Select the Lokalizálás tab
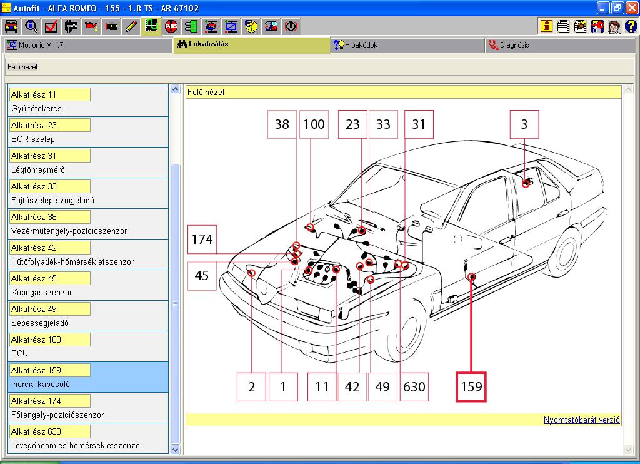Image resolution: width=640 pixels, height=464 pixels. (252, 44)
